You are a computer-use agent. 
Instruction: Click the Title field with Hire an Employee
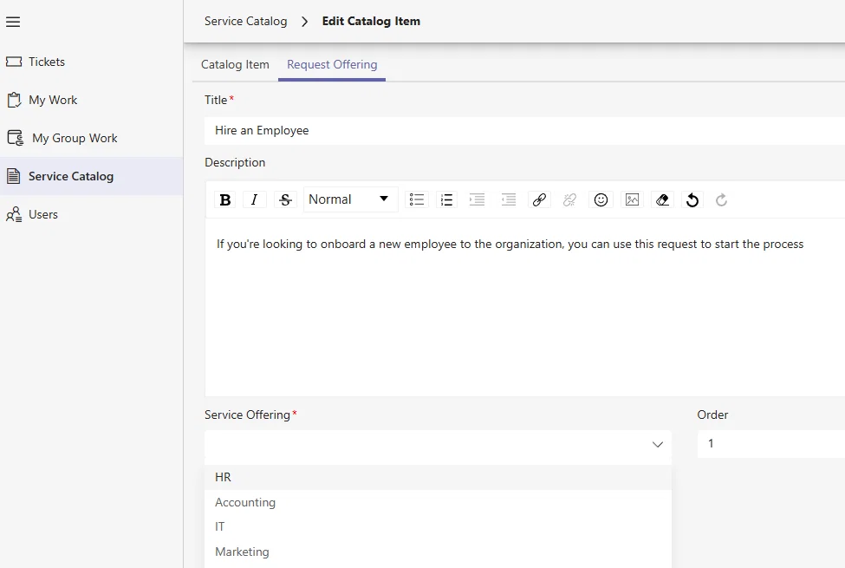(524, 131)
